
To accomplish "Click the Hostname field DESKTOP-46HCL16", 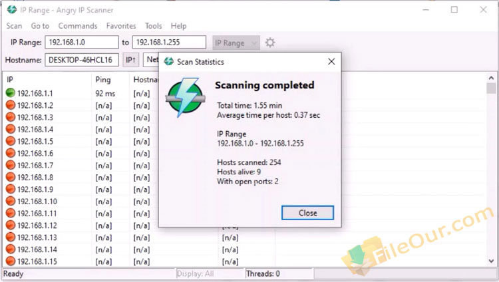I will point(82,60).
